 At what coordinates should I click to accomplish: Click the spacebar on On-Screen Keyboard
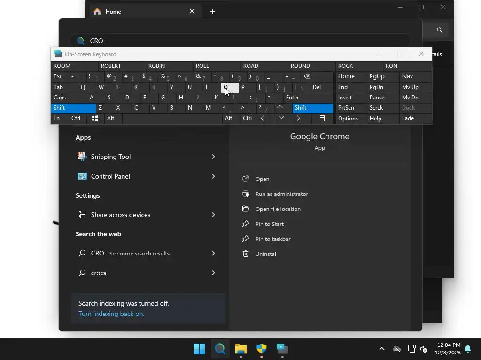pyautogui.click(x=172, y=118)
